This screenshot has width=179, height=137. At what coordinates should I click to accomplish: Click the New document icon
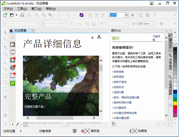[x=5, y=15]
